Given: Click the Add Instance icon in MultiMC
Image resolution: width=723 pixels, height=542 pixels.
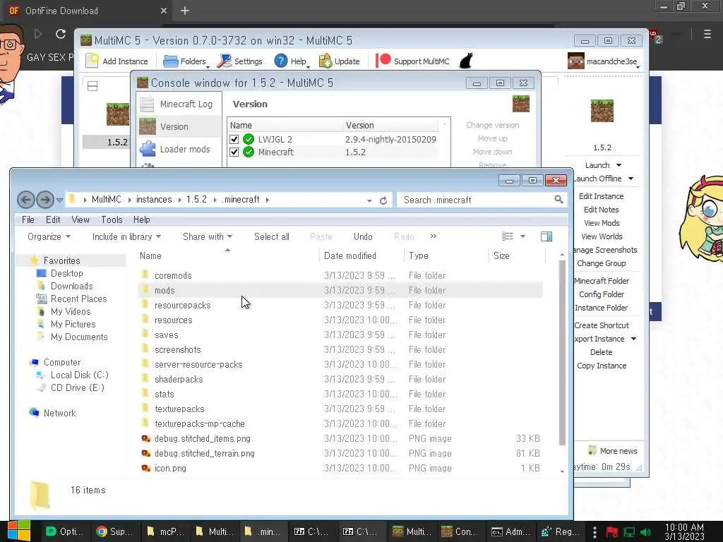Looking at the screenshot, I should coord(92,61).
